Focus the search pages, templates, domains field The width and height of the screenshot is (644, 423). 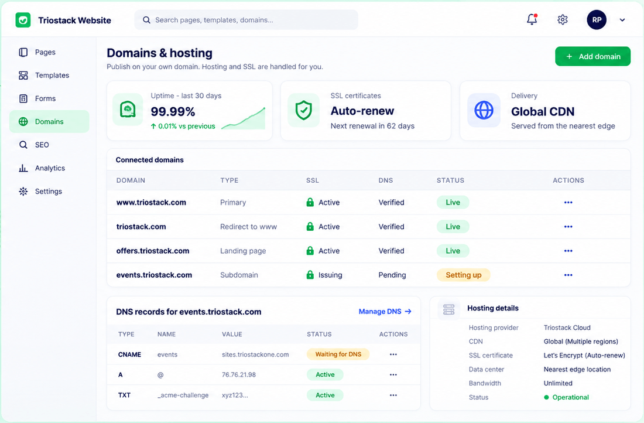coord(246,20)
